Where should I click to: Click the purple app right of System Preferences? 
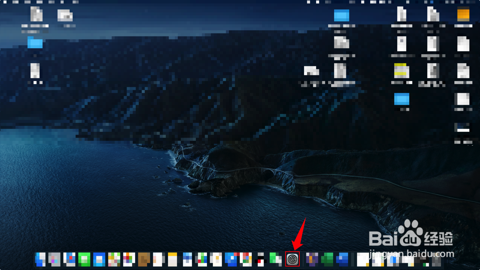(x=312, y=259)
